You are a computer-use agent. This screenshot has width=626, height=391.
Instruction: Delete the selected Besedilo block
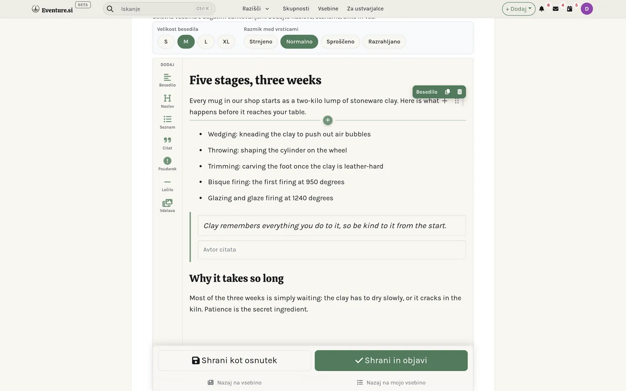[x=460, y=92]
